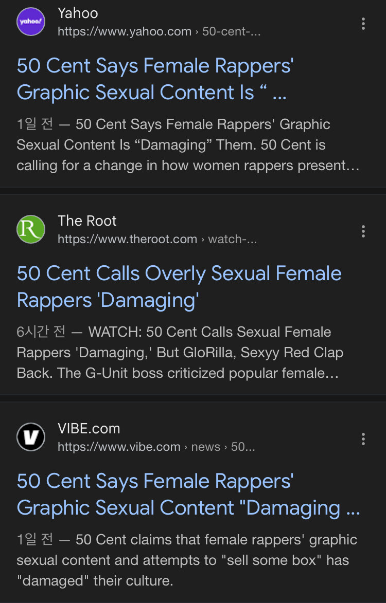Open the three-dot menu for the Yahoo result
This screenshot has width=386, height=603.
pyautogui.click(x=363, y=24)
